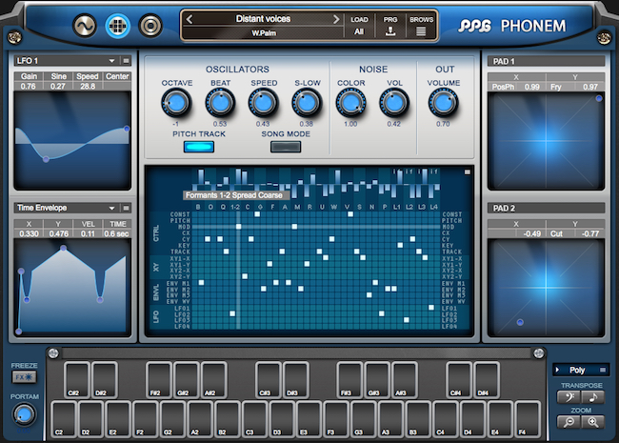
Task: Adjust the oscillator SPEED knob
Action: tap(263, 103)
